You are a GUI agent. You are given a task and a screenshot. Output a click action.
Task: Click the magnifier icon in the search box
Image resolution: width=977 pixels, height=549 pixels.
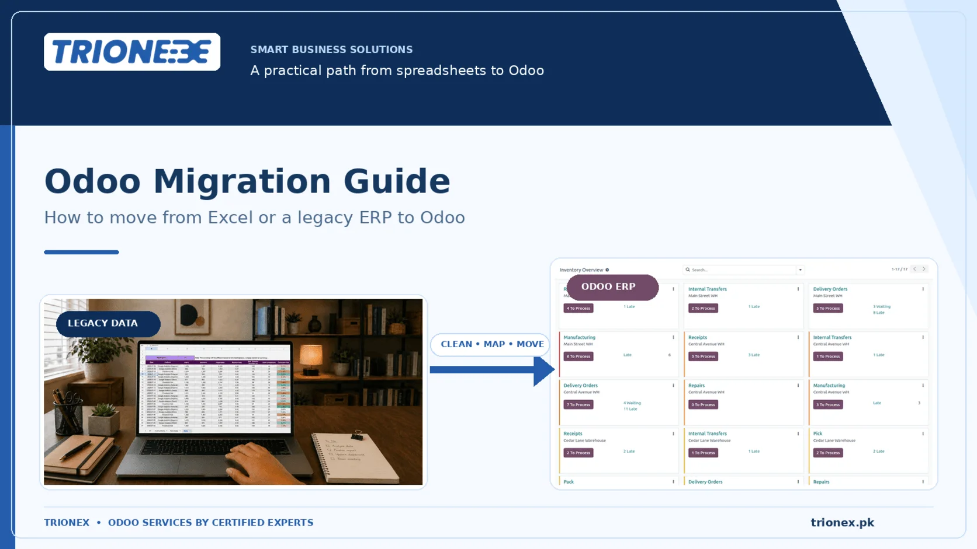688,270
